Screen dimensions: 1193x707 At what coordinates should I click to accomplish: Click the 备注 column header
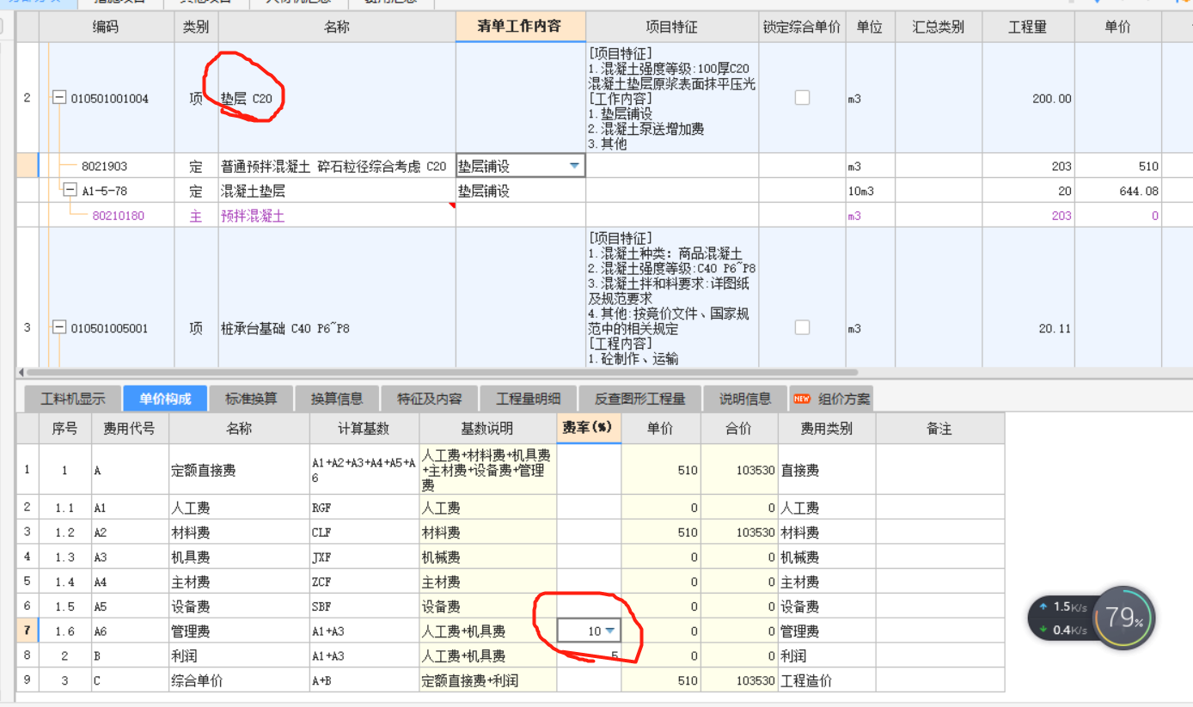click(x=939, y=428)
